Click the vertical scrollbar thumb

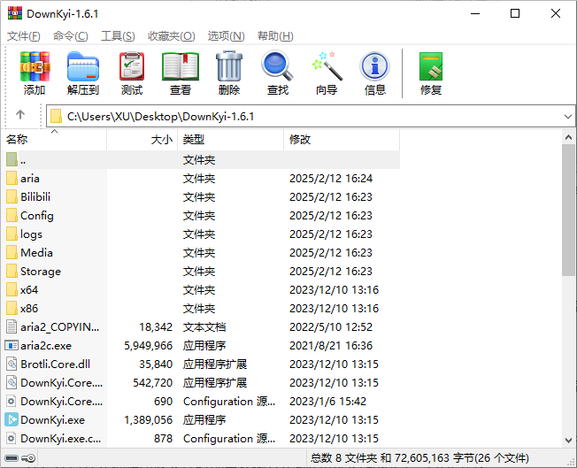568,210
